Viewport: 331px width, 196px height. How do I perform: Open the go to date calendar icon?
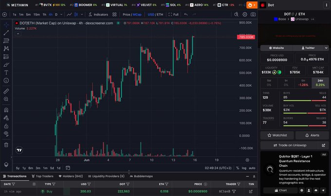click(x=68, y=168)
